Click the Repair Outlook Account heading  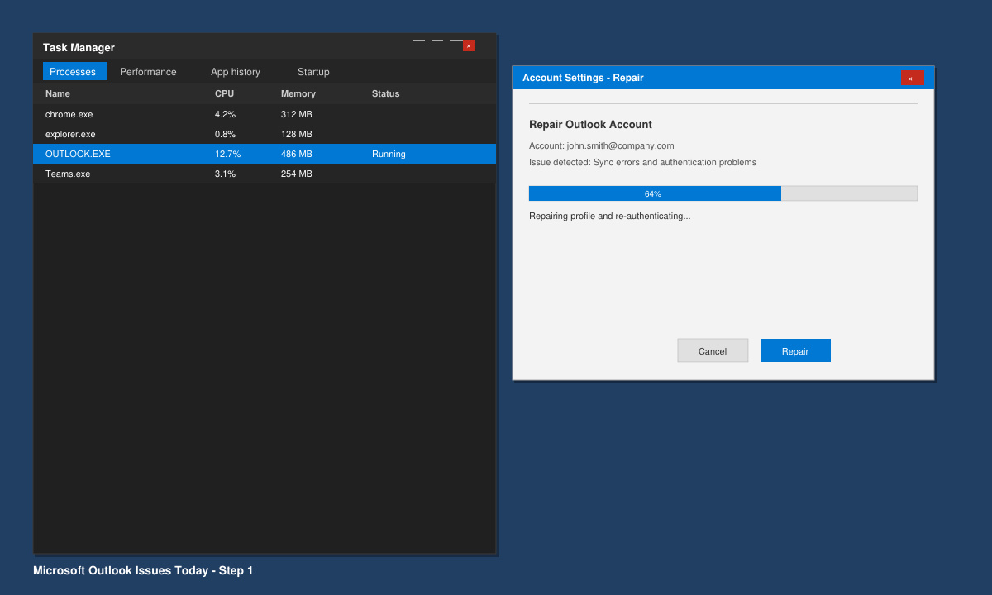[x=590, y=125]
